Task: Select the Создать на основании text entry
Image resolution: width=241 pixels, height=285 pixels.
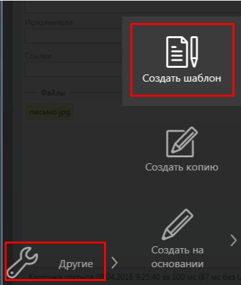Action: pyautogui.click(x=177, y=257)
